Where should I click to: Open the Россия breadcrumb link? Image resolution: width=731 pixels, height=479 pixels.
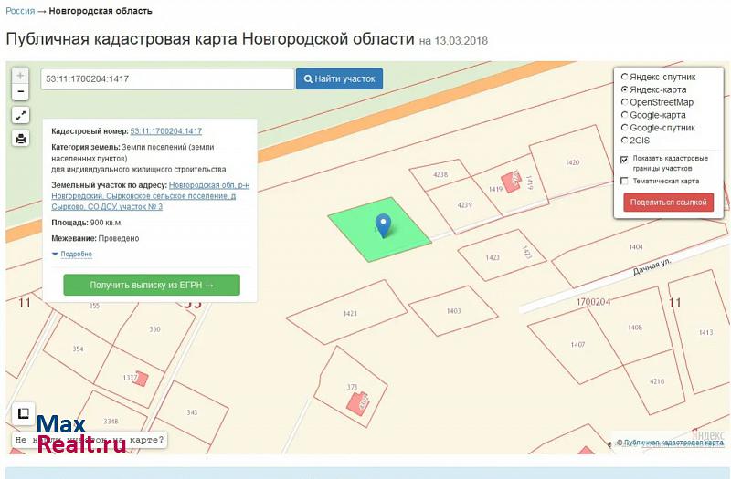[20, 11]
